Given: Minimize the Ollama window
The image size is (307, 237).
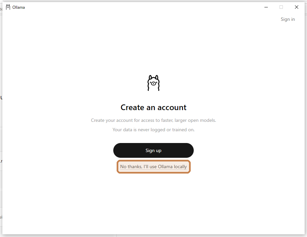Looking at the screenshot, I should click(266, 7).
